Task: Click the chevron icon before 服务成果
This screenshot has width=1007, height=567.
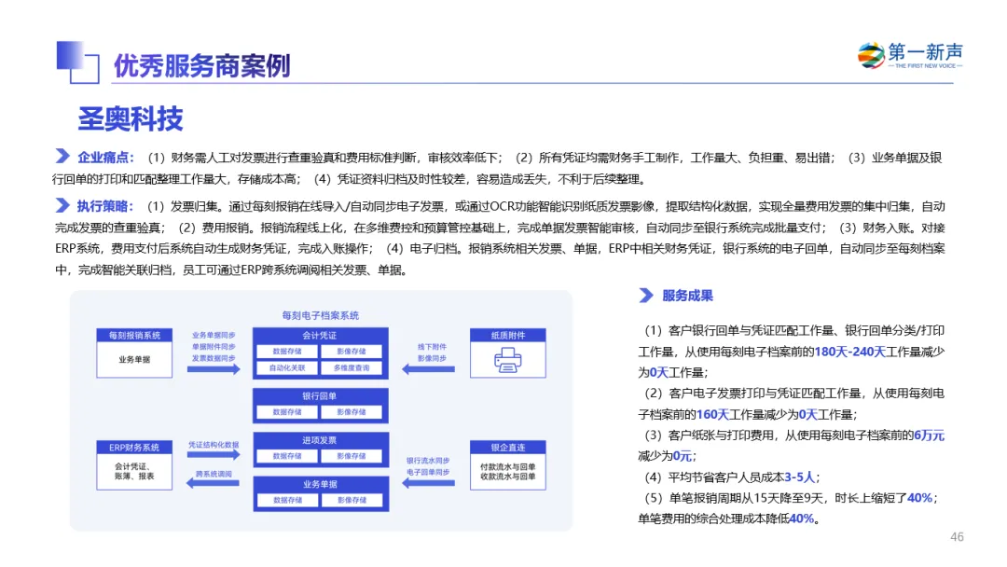Action: (x=646, y=296)
